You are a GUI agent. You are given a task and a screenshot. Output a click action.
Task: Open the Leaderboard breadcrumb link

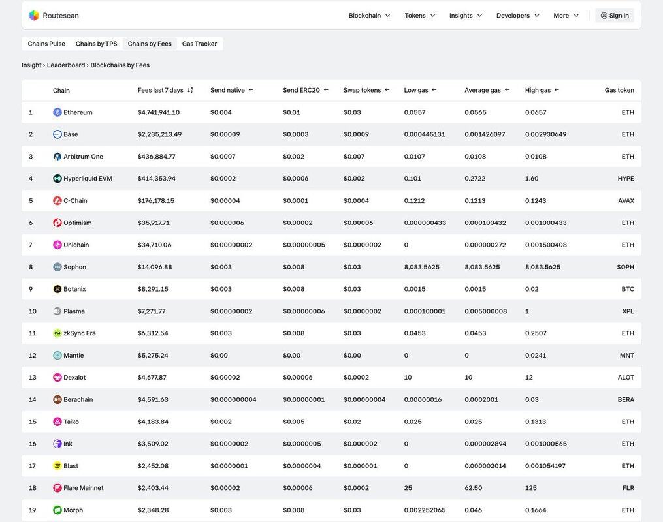coord(66,65)
